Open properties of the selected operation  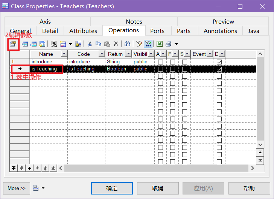click(x=14, y=44)
